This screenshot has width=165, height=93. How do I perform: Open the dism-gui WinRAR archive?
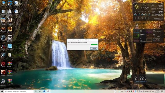10,82
